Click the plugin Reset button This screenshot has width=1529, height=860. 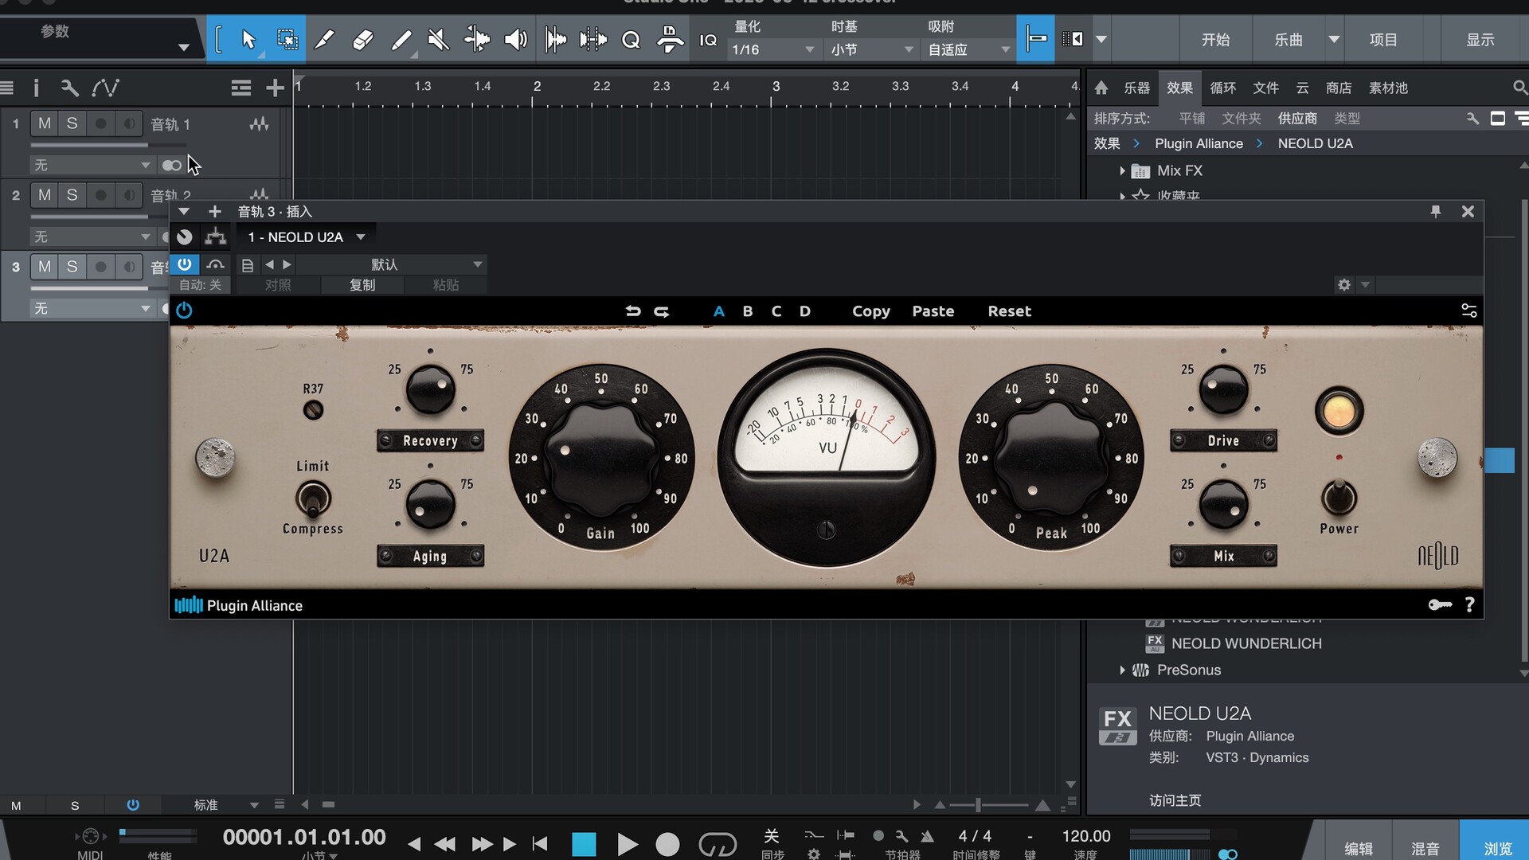1010,311
